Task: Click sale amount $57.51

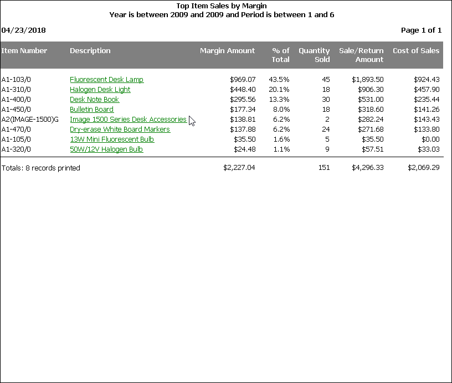Action: coord(373,149)
